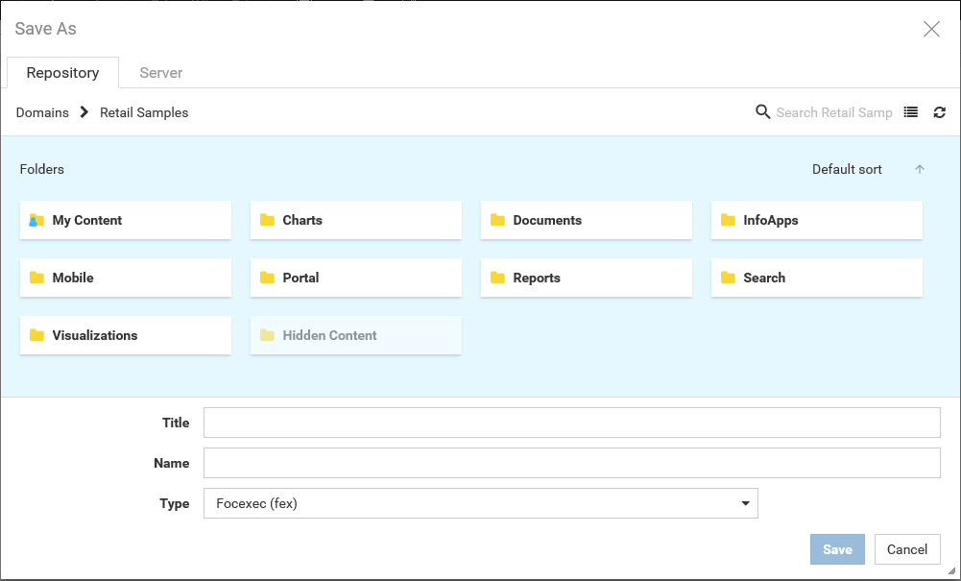Screen dimensions: 961x581
Task: Click the Search Retail Samples box
Action: pyautogui.click(x=834, y=112)
